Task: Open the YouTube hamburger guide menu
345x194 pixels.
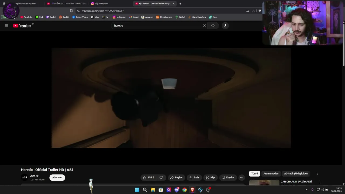Action: click(6, 26)
